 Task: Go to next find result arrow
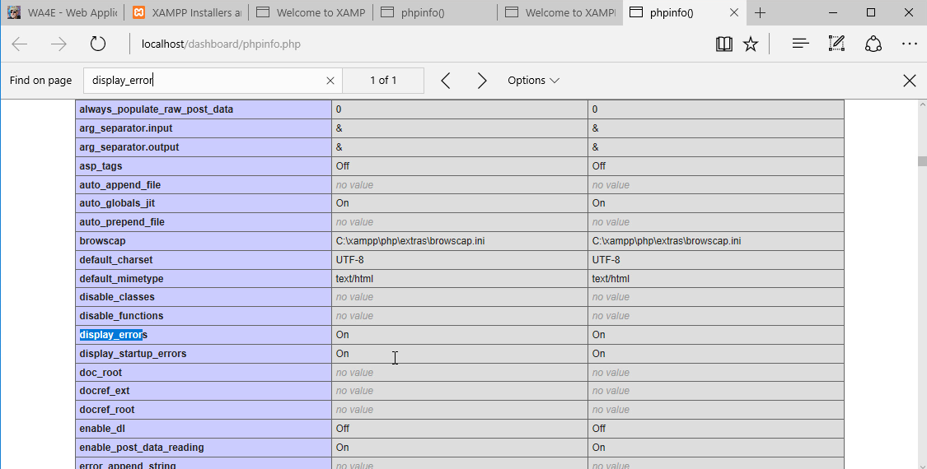pyautogui.click(x=482, y=81)
